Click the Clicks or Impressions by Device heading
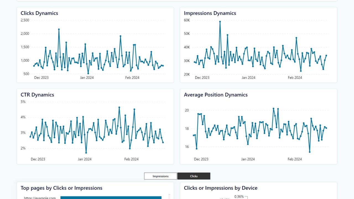 (221, 188)
